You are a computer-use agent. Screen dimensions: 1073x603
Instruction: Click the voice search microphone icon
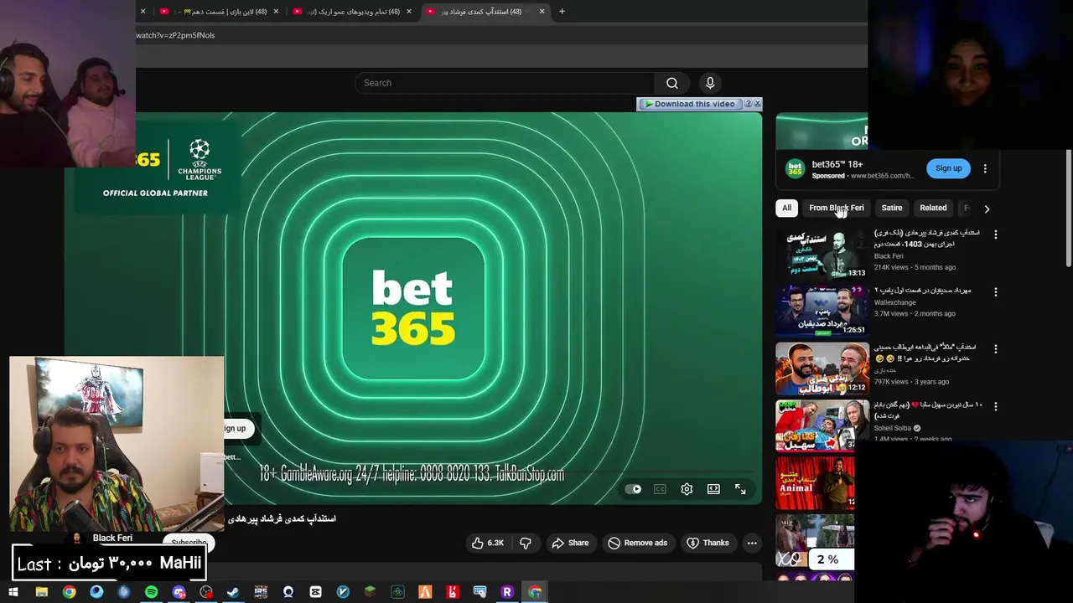[x=710, y=83]
